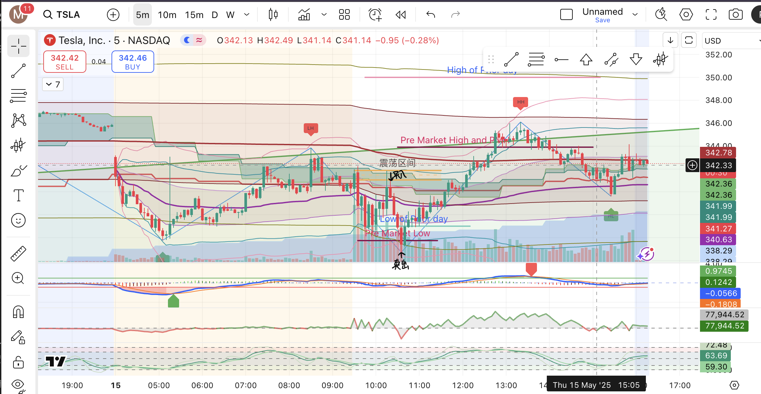Add symbol to compare with plus icon
The width and height of the screenshot is (761, 394).
pos(113,15)
